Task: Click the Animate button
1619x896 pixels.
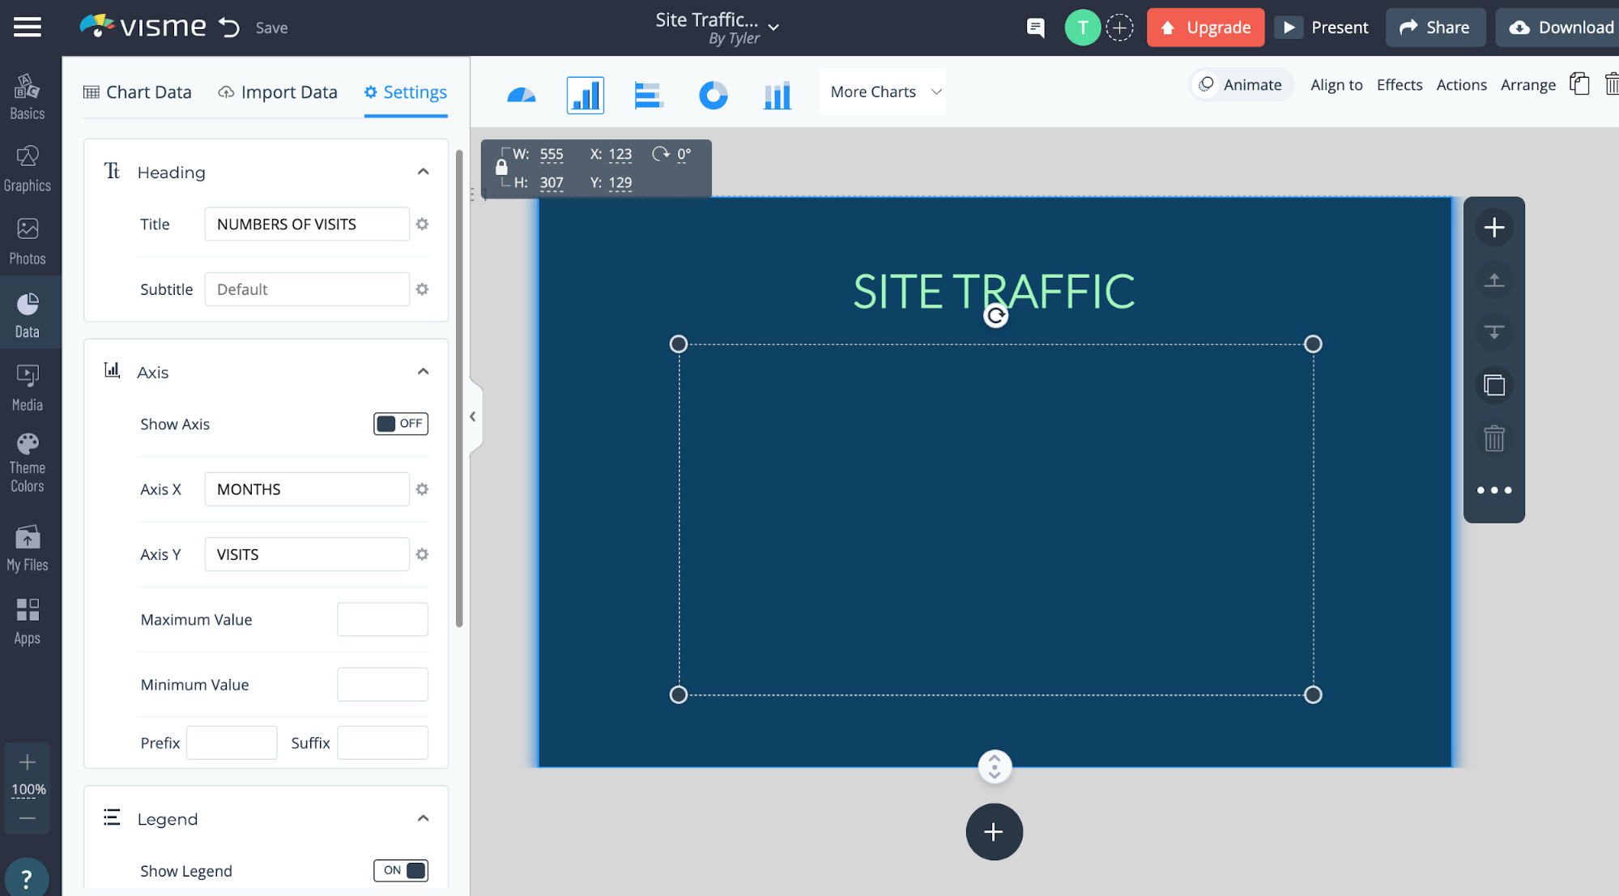Action: 1241,84
